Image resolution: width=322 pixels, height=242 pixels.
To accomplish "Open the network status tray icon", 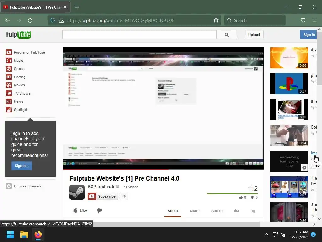I will (x=275, y=234).
